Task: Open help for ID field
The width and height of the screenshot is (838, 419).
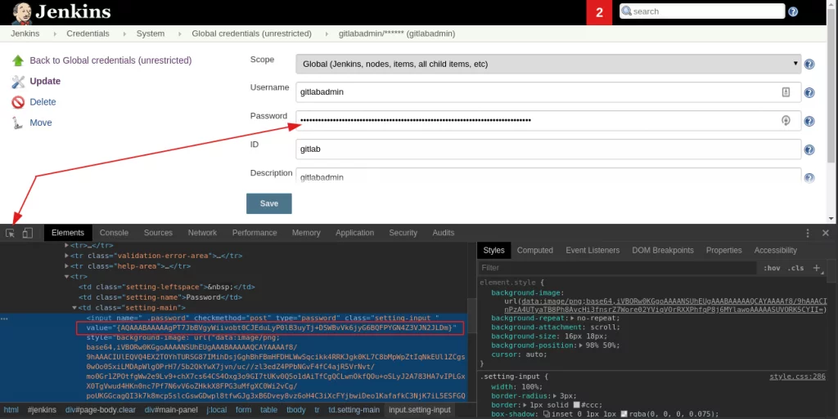Action: pos(809,149)
